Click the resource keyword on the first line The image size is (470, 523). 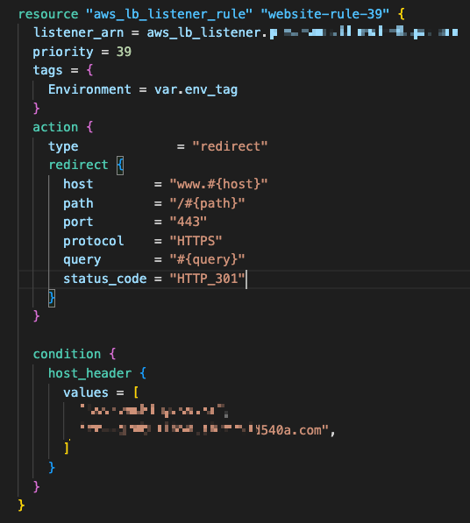click(48, 14)
